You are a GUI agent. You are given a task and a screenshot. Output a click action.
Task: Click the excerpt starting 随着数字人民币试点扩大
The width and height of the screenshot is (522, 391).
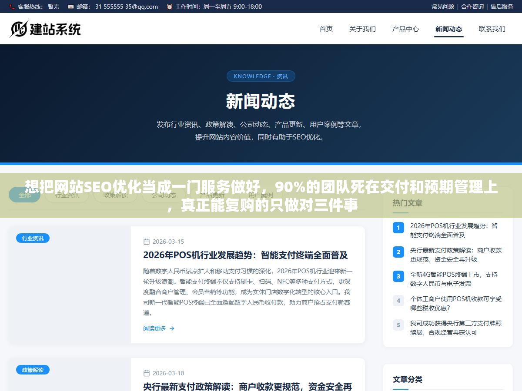pyautogui.click(x=248, y=292)
